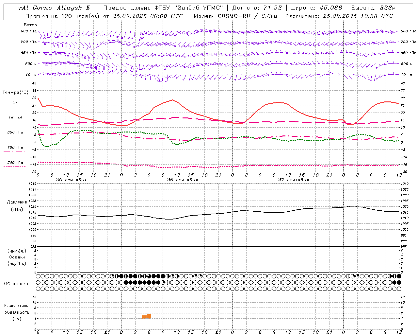Select the Модель COSMO-RU / 6.6км text
The height and width of the screenshot is (335, 418).
click(235, 16)
